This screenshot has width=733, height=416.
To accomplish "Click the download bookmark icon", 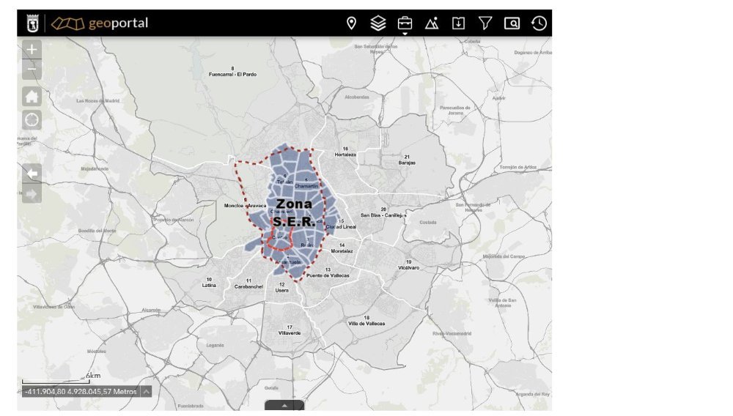I will (x=458, y=23).
